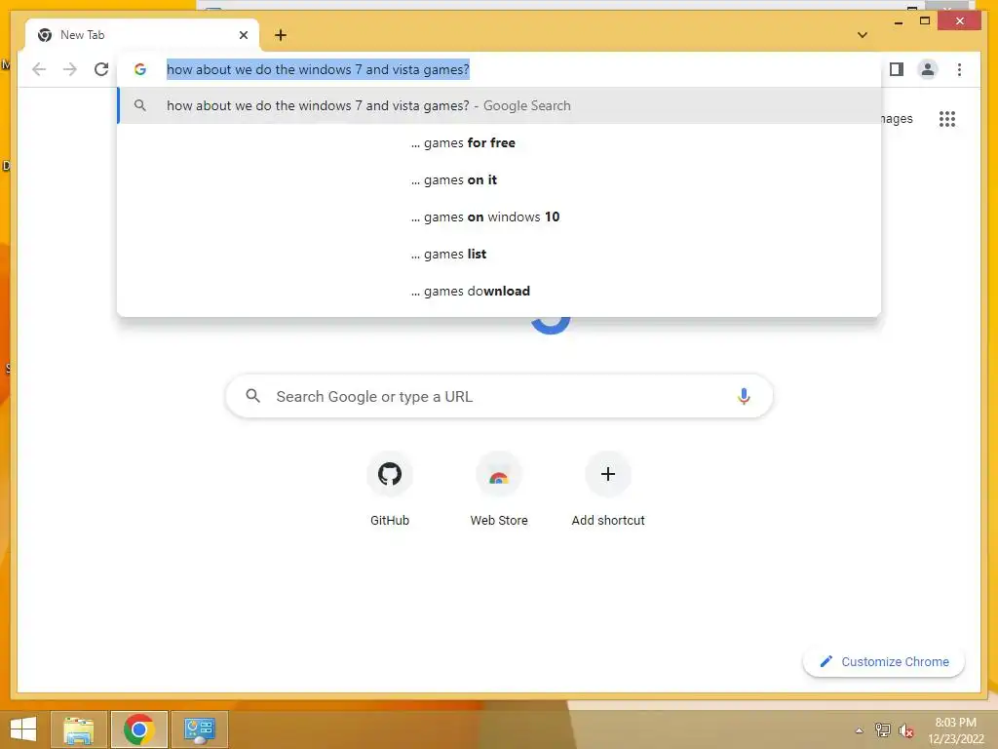The image size is (998, 749).
Task: Pick the 'games on it' suggestion
Action: [499, 179]
